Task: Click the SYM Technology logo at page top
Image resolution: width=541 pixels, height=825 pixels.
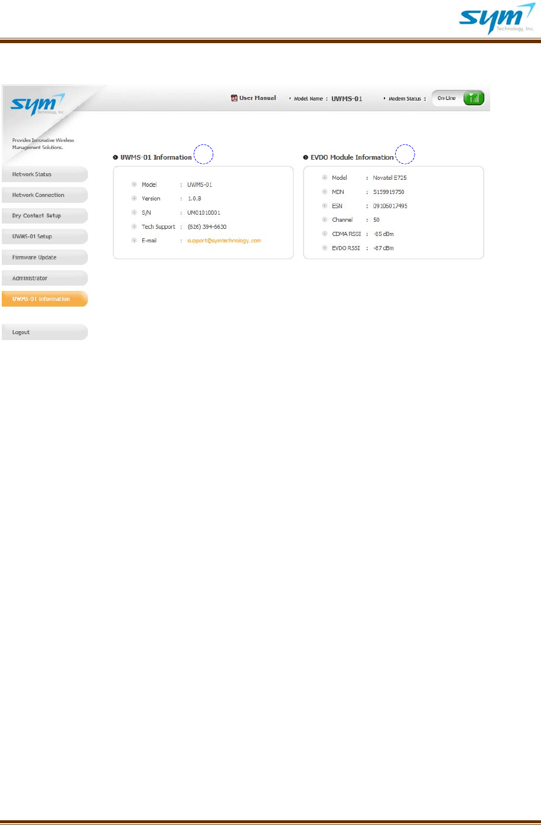Action: (497, 19)
